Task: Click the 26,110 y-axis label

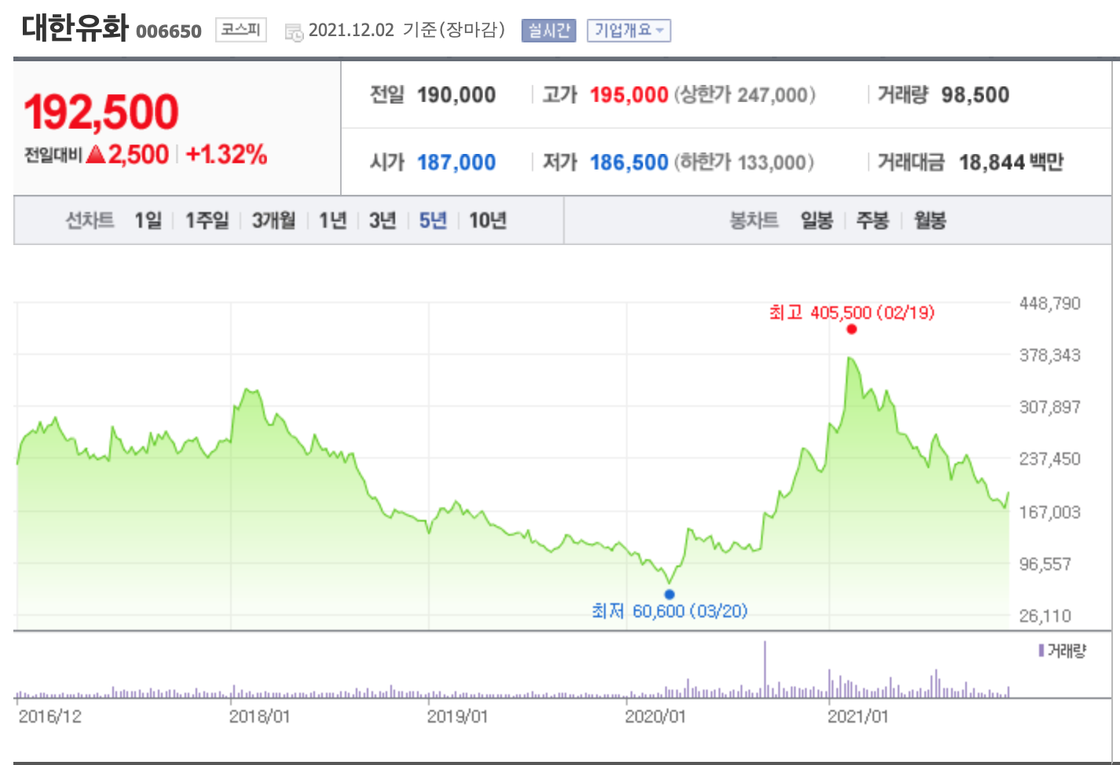Action: tap(1045, 616)
